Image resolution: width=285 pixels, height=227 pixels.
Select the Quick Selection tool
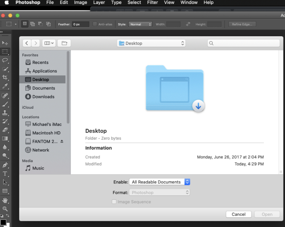(5, 69)
